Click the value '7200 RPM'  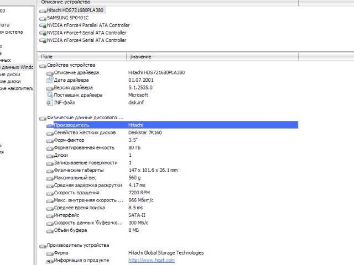(139, 193)
